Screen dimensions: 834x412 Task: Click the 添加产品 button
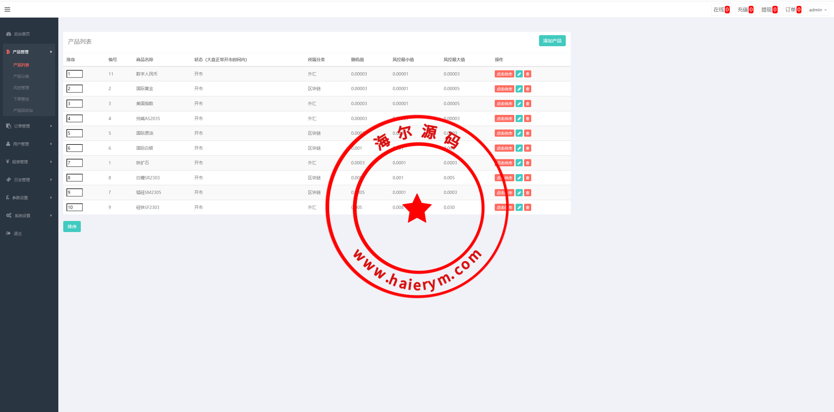point(552,41)
